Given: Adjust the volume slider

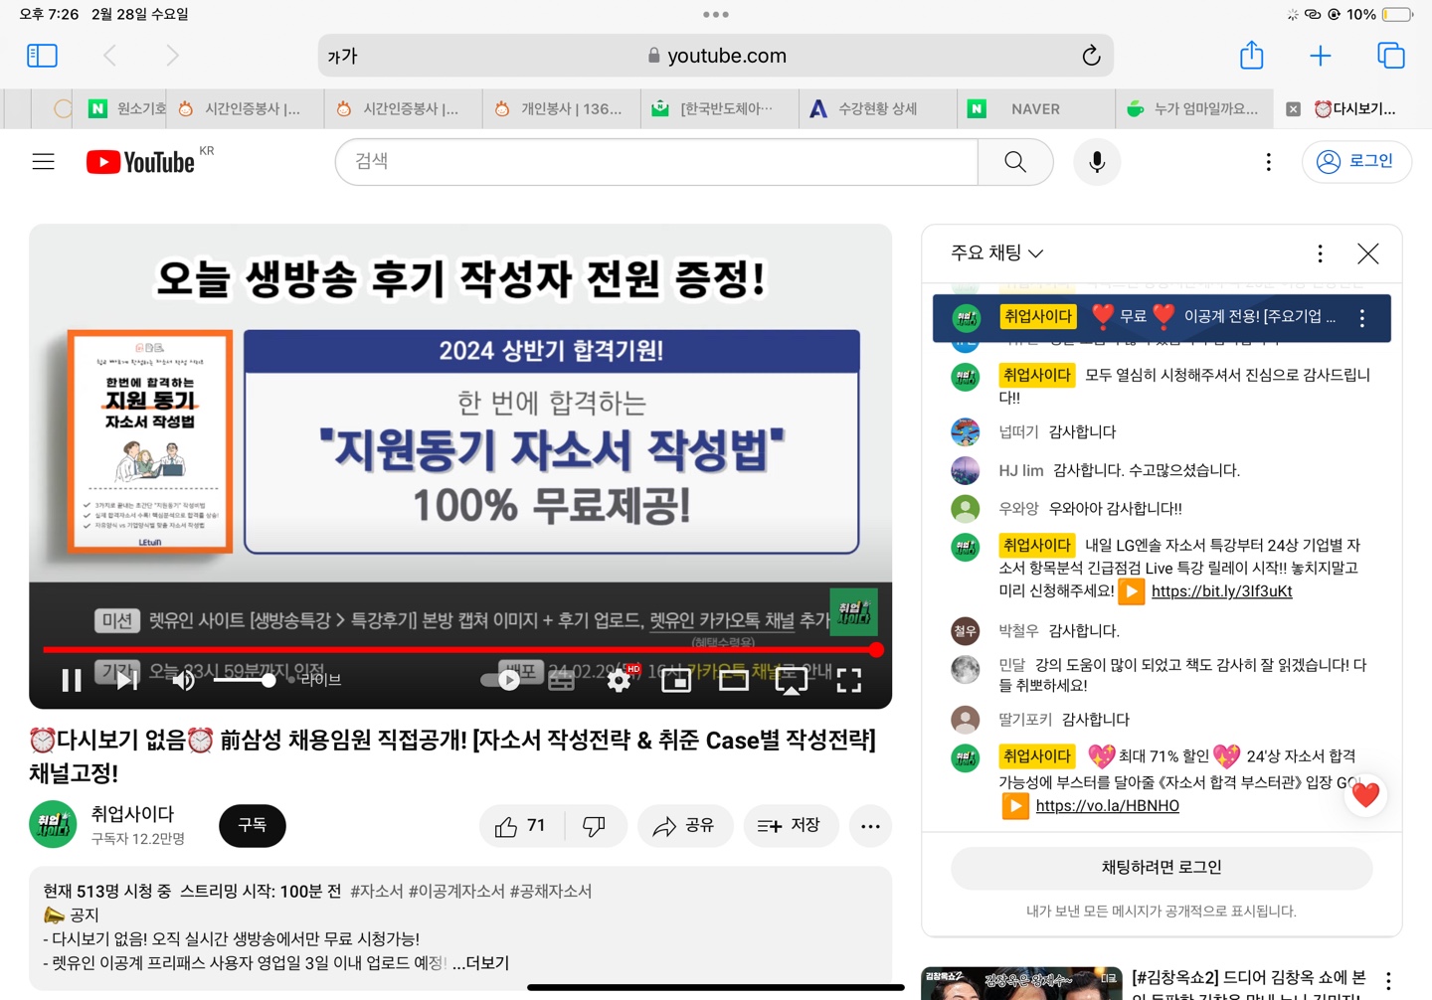Looking at the screenshot, I should coord(244,680).
